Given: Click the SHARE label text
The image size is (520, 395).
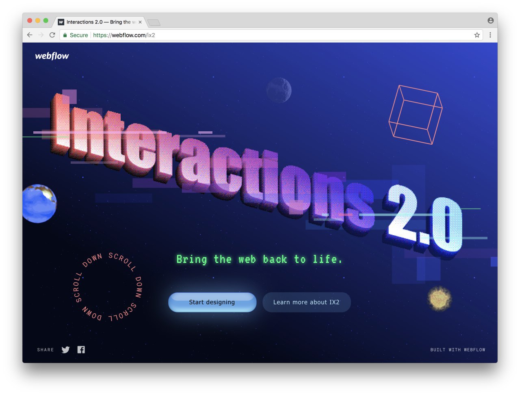Looking at the screenshot, I should click(x=45, y=350).
